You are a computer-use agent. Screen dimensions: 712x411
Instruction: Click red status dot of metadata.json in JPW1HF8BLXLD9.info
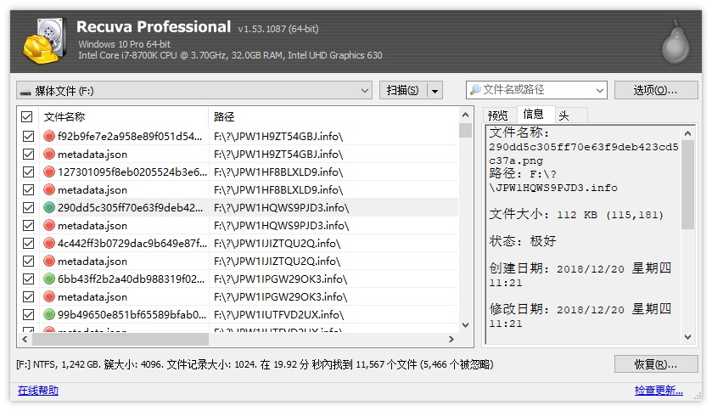[49, 189]
